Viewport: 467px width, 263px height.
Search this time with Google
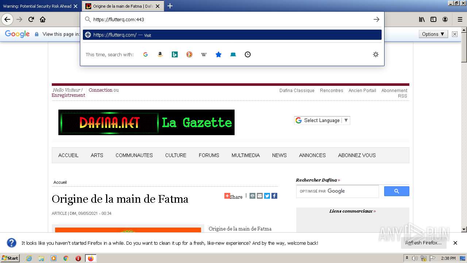click(146, 54)
